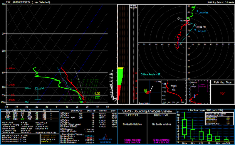Image resolution: width=235 pixels, height=145 pixels.
Task: Click the 'PW = 1.45in' value
Action: click(8, 123)
